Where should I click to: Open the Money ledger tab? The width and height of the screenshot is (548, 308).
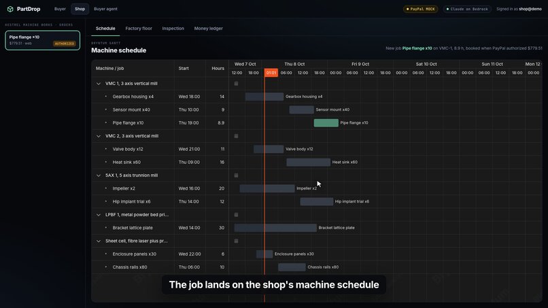208,29
